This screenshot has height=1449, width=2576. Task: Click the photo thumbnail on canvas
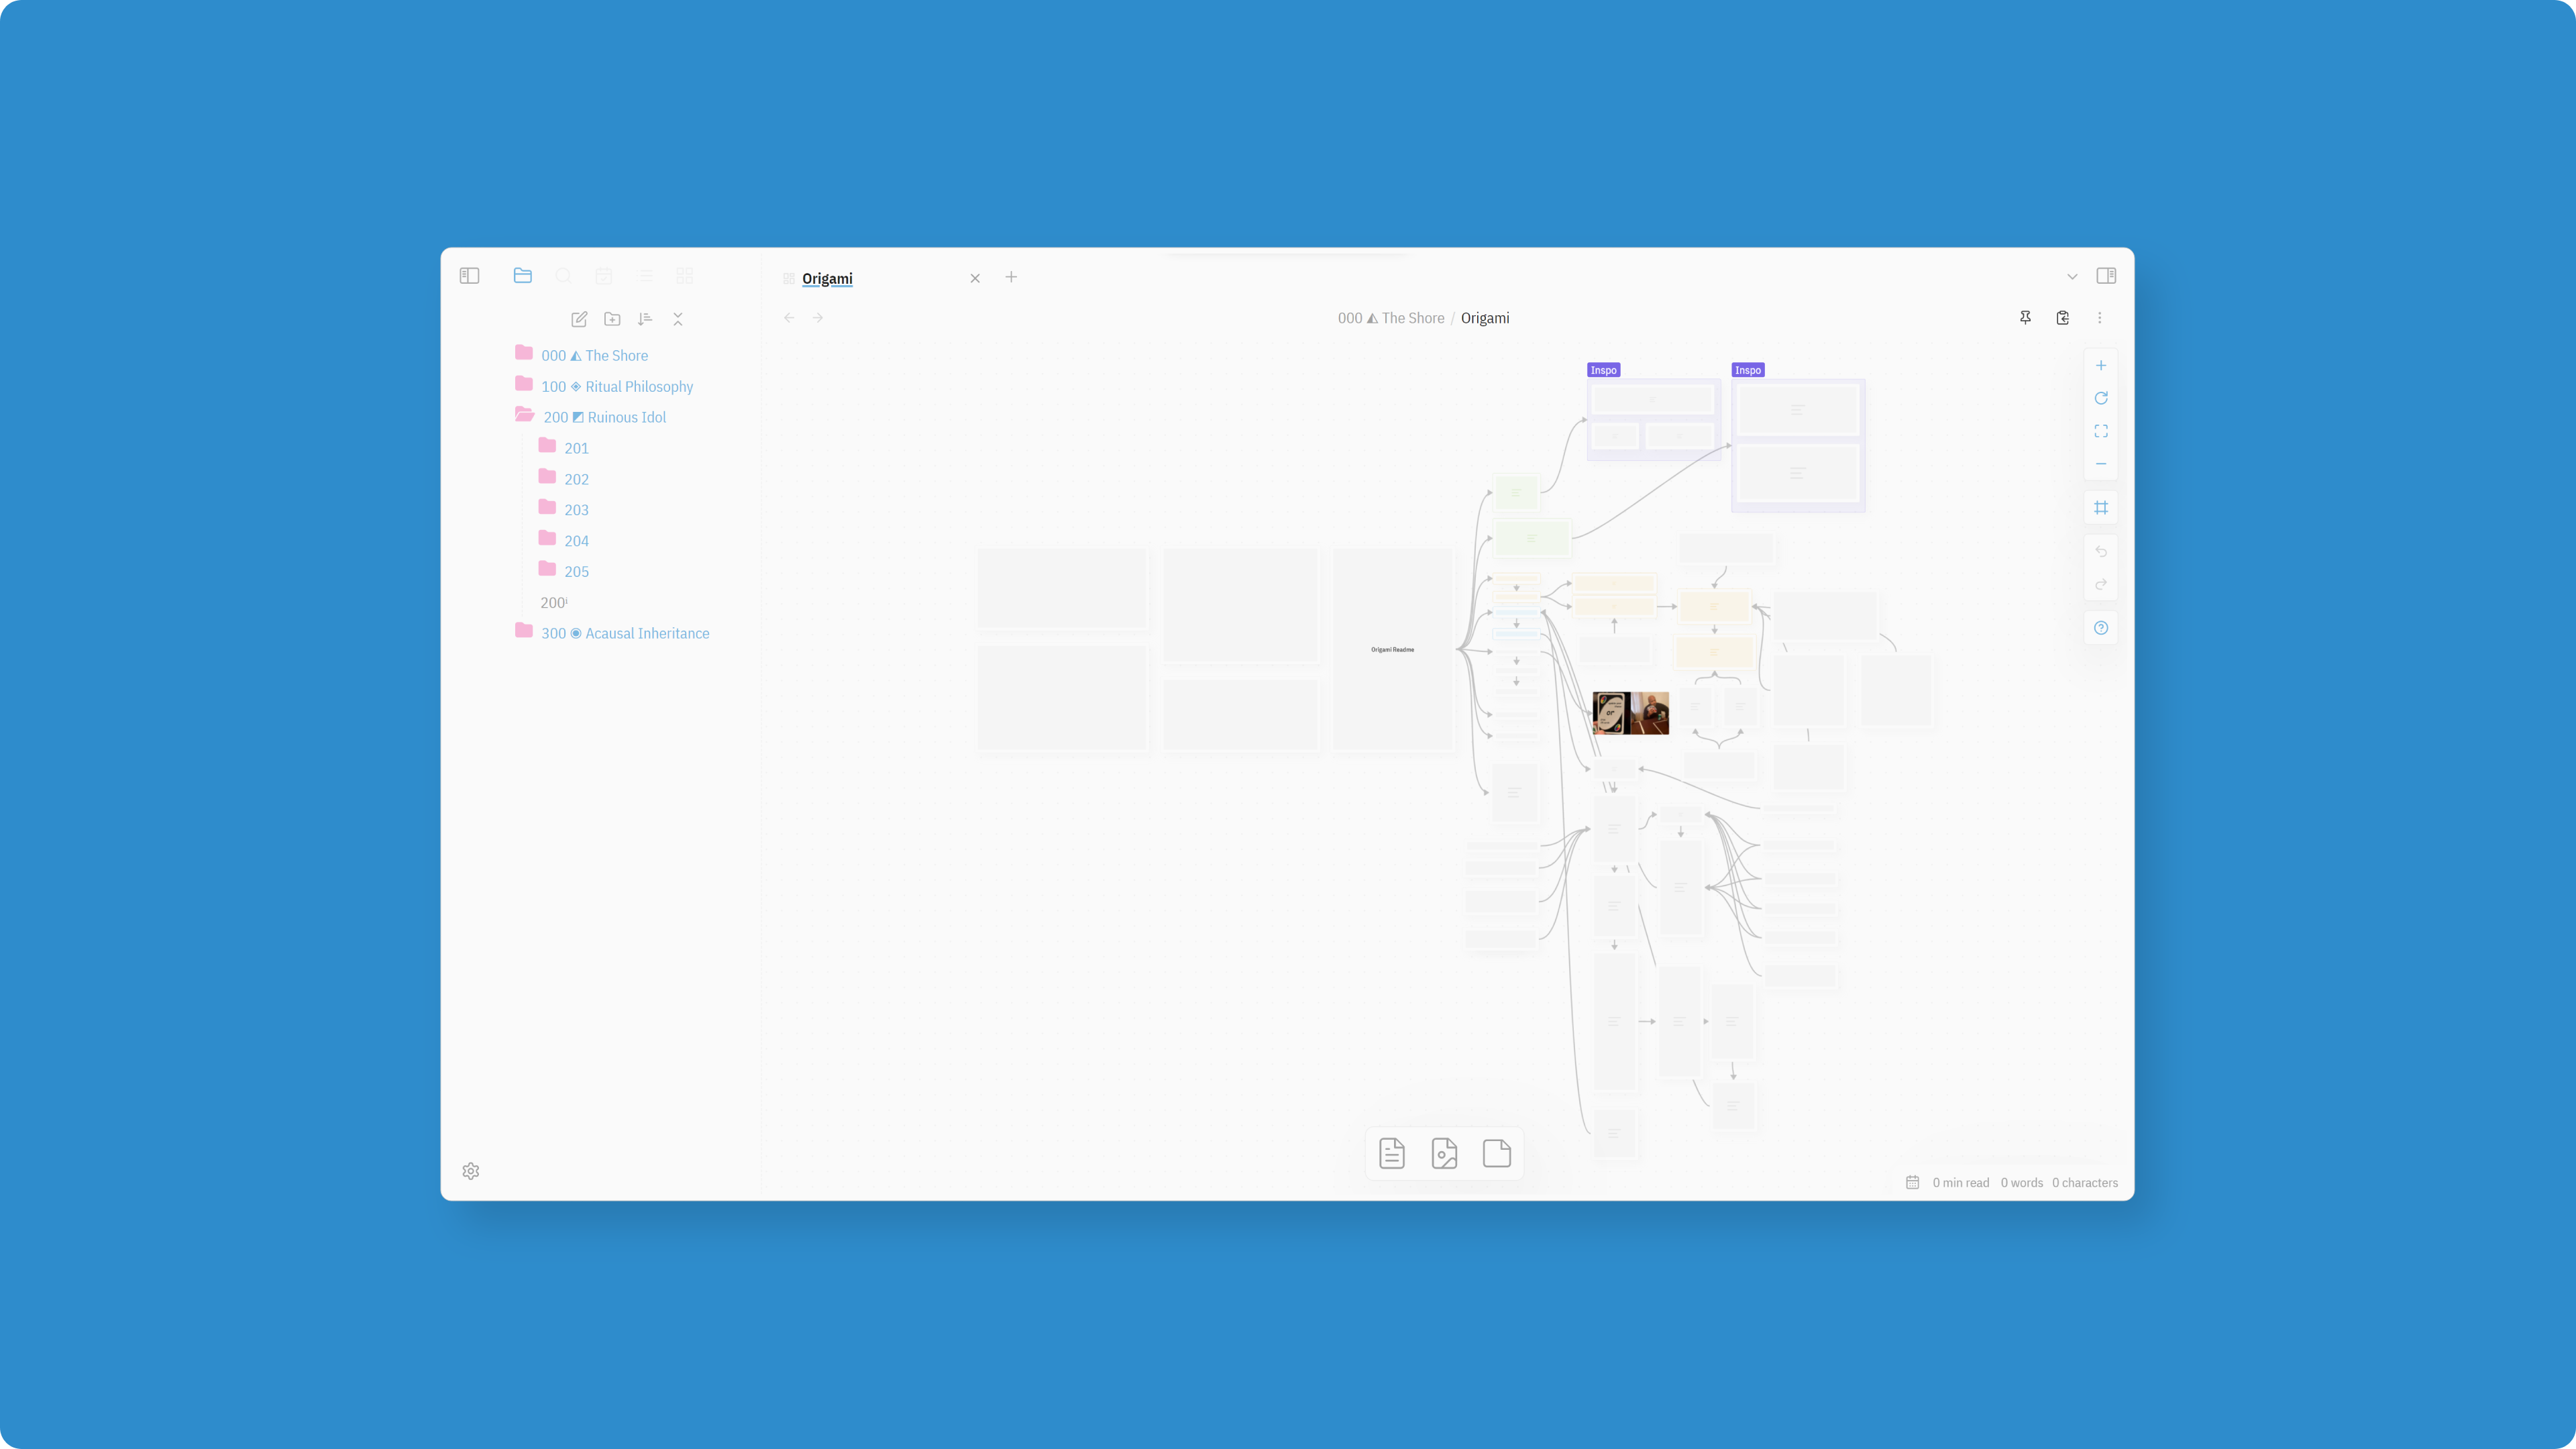tap(1630, 713)
